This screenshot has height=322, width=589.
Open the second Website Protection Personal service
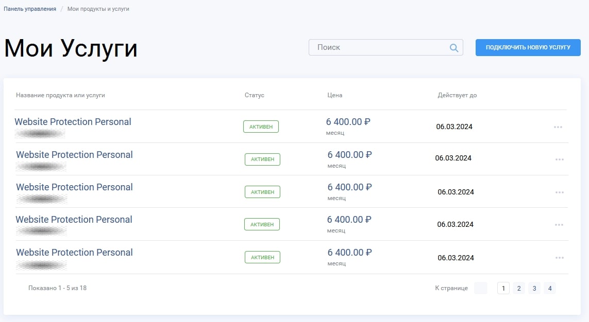[74, 155]
